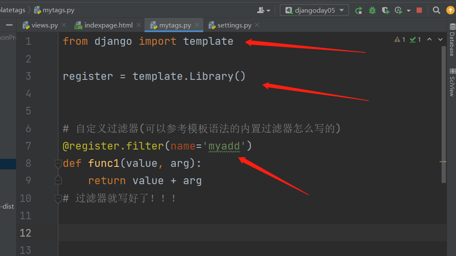
Task: Click the fold end marker on line 9
Action: [x=58, y=180]
